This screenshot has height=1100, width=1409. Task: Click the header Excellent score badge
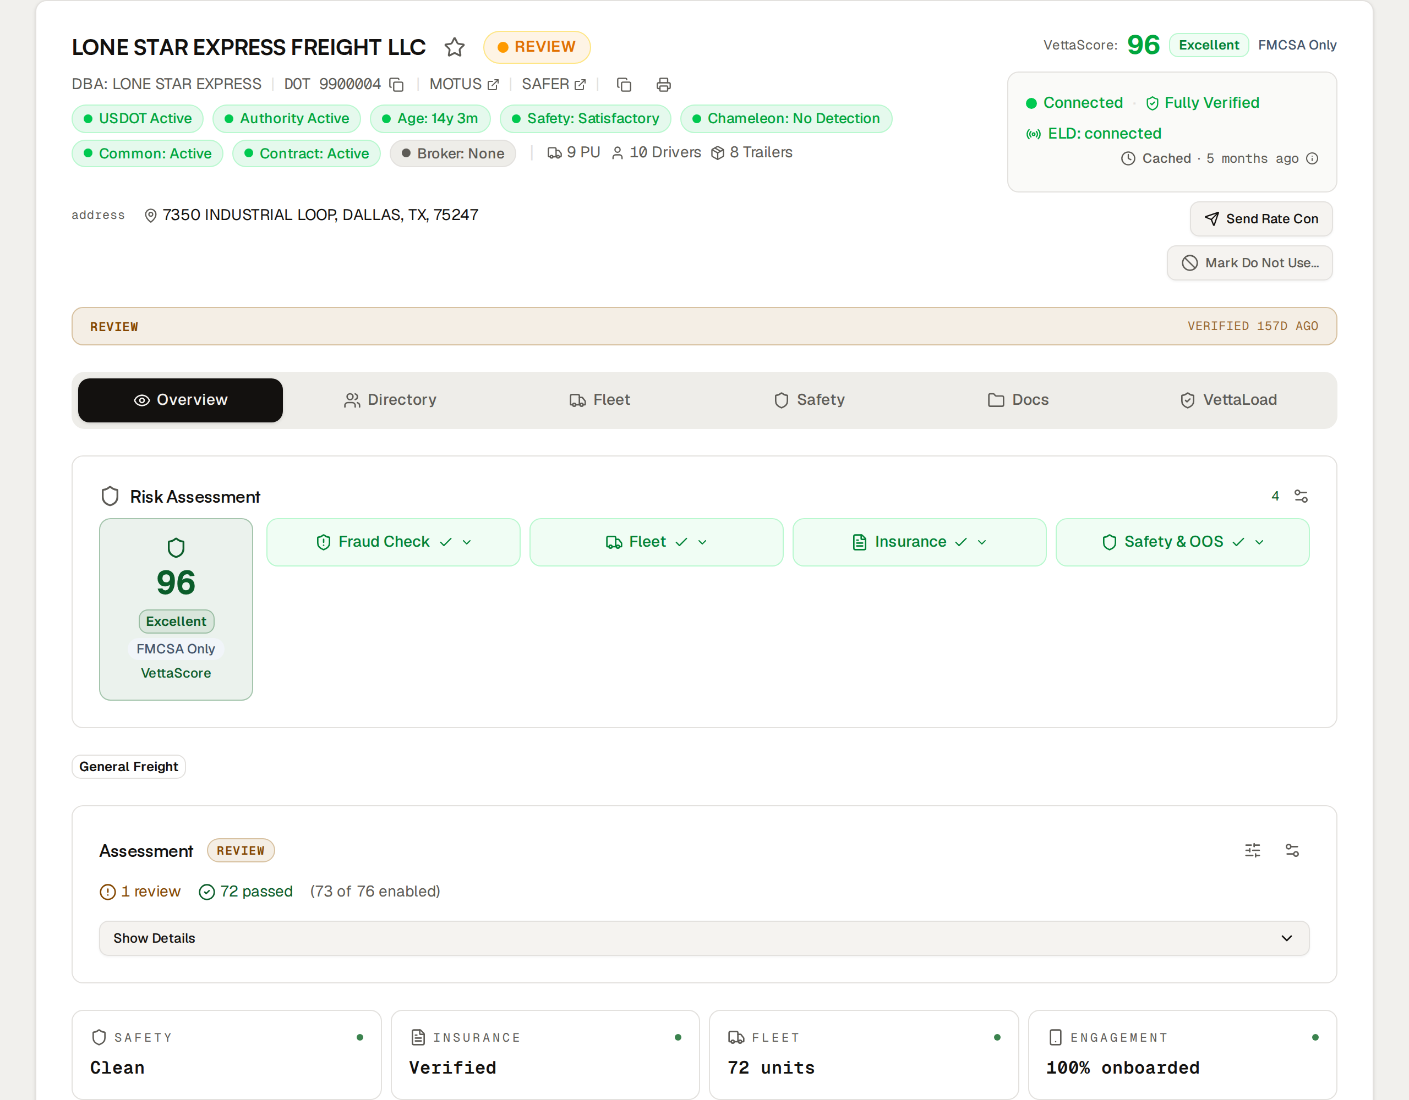click(1209, 45)
